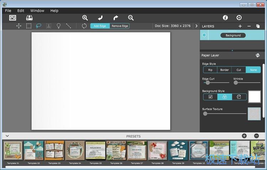This screenshot has height=170, width=267.
Task: Open the Window menu
Action: (x=37, y=11)
